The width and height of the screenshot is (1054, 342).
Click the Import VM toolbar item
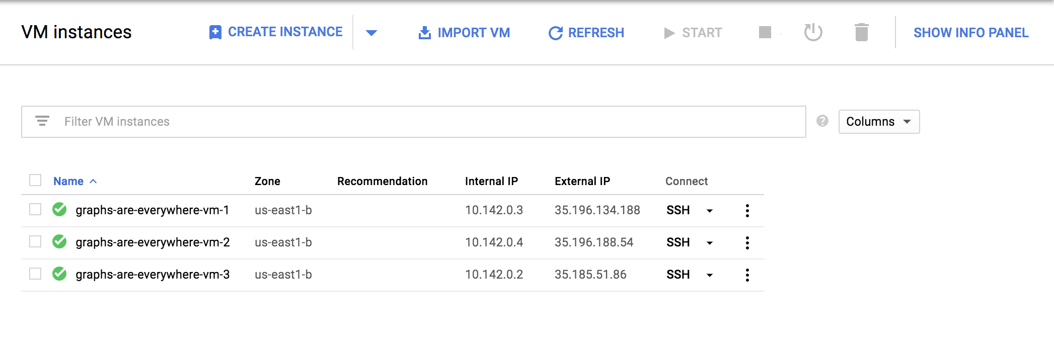464,33
